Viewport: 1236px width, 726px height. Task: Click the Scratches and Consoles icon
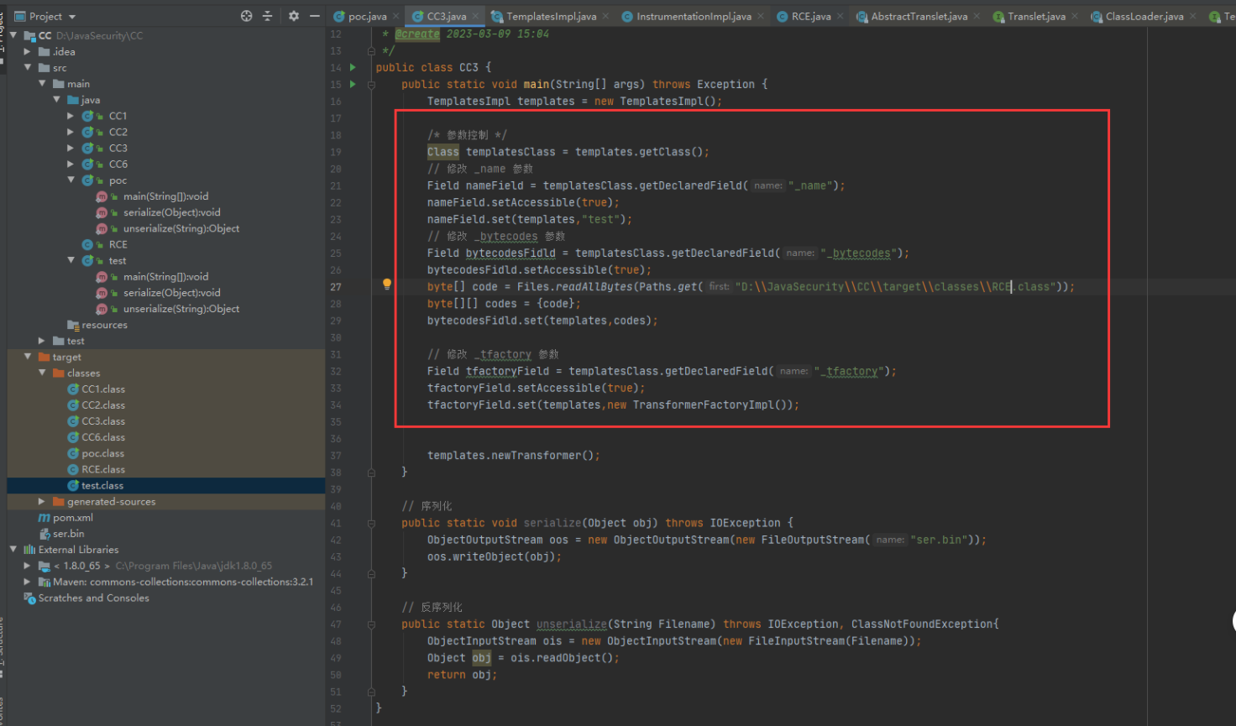(29, 598)
